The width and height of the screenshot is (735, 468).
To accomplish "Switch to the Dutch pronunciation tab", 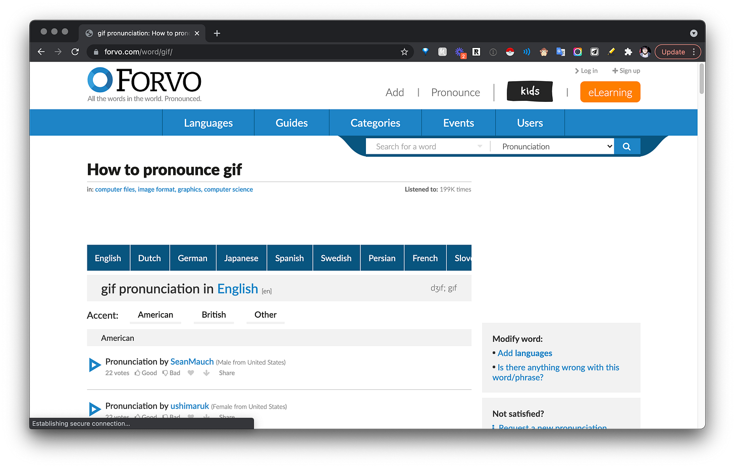I will click(x=149, y=258).
